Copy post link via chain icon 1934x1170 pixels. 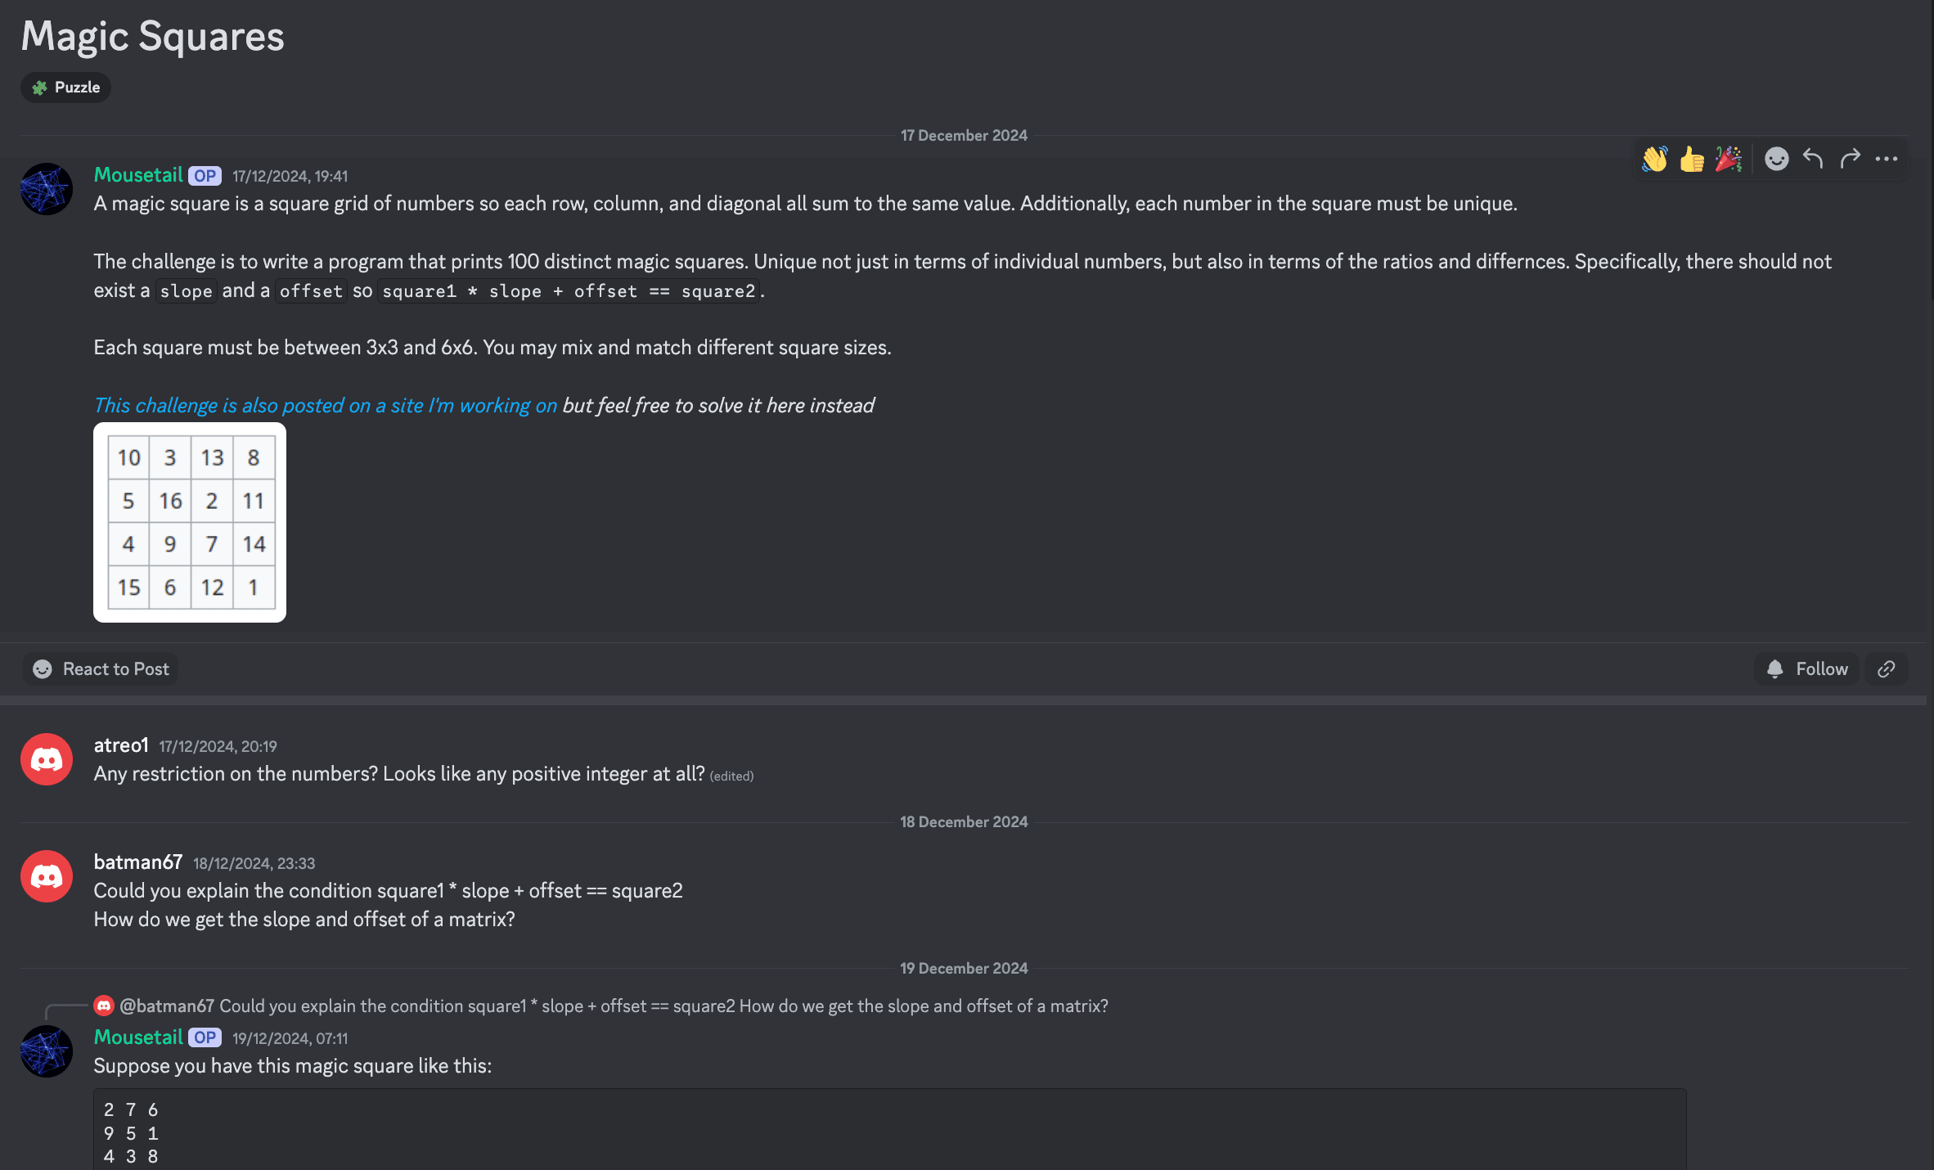coord(1887,669)
